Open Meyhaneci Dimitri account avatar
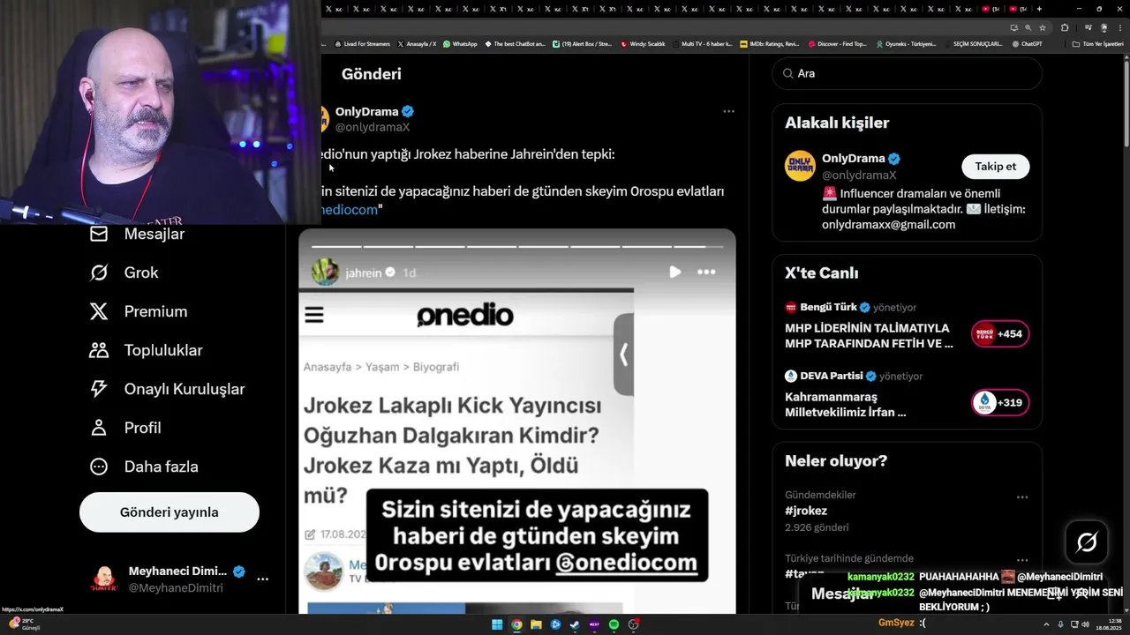1130x635 pixels. coord(104,579)
